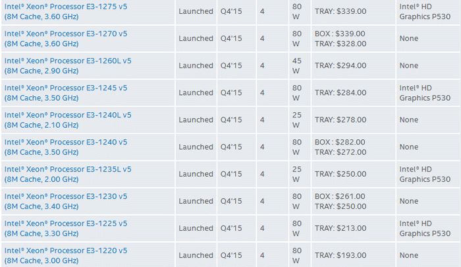Screen dimensions: 461x267
Task: Select the TRAY: $284.00 price cell
Action: tap(354, 93)
